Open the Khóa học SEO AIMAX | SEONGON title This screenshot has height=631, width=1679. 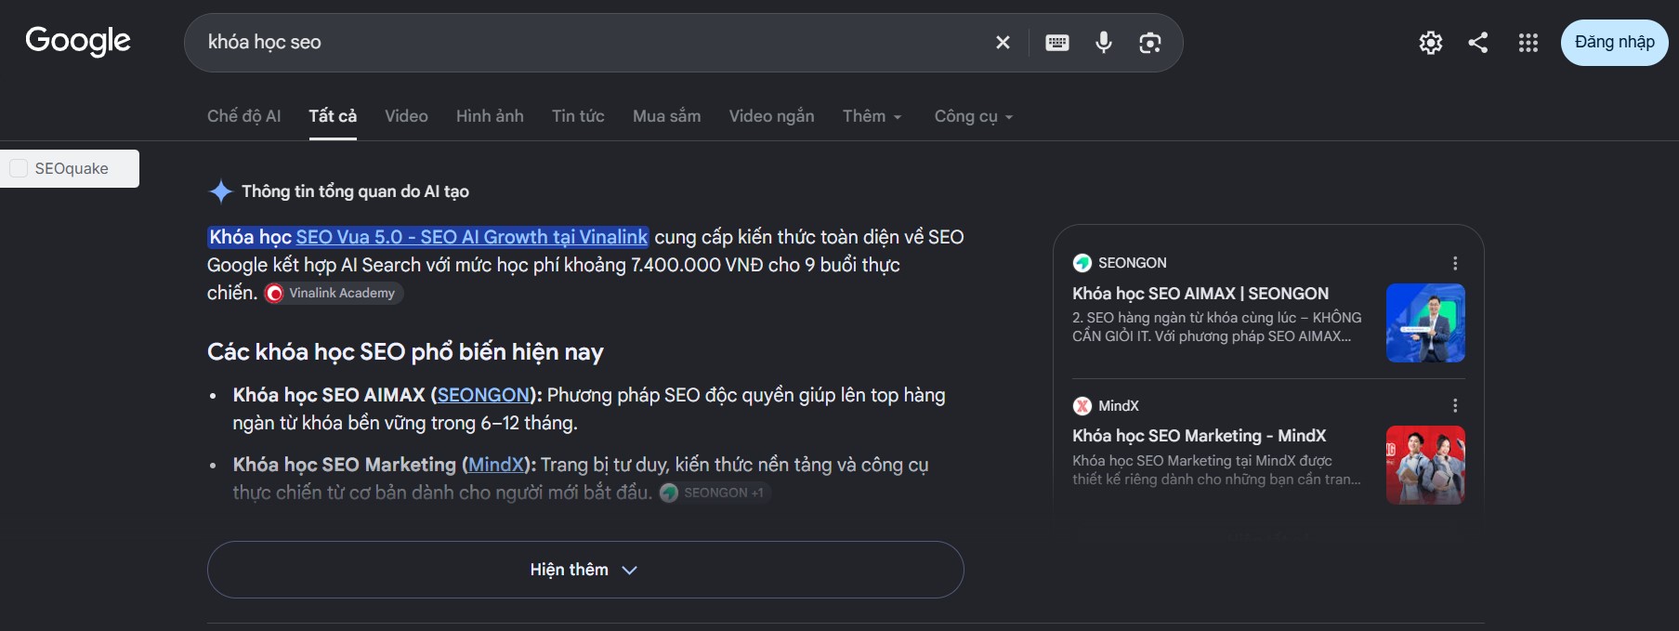click(1200, 294)
